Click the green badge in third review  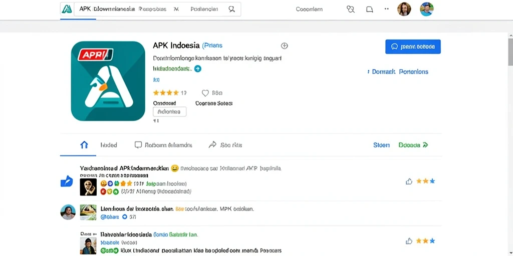pos(109,251)
